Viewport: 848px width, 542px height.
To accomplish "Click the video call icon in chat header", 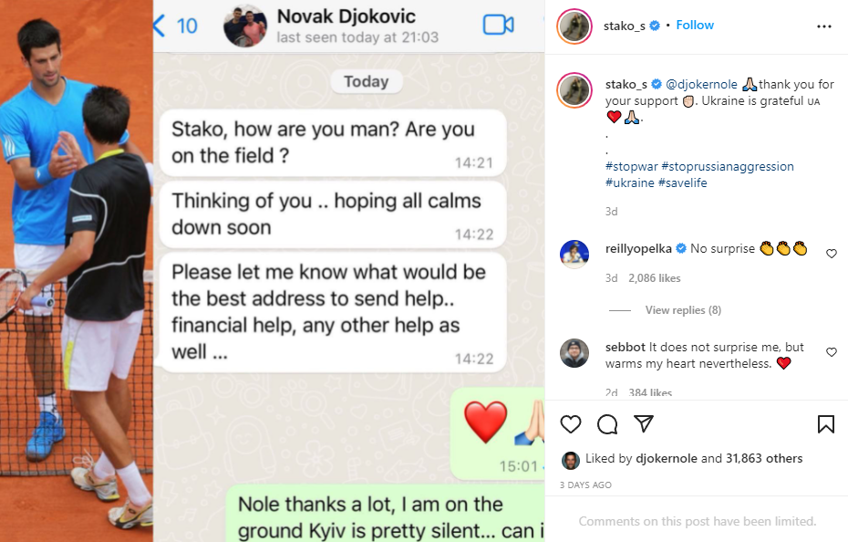I will (498, 25).
